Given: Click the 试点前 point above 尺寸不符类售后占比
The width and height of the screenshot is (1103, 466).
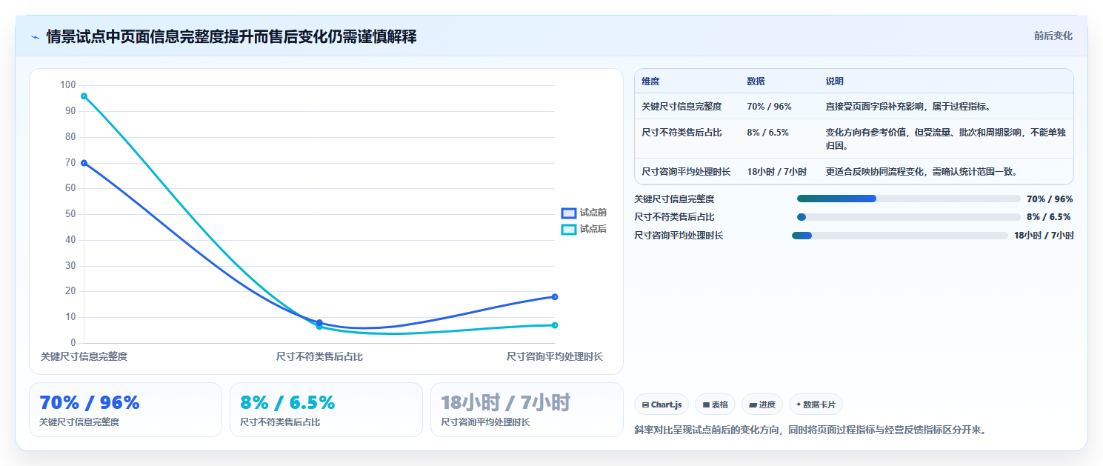Looking at the screenshot, I should [319, 322].
